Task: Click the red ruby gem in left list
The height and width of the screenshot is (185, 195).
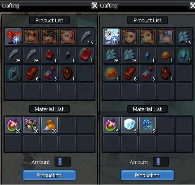Action: [x=49, y=55]
